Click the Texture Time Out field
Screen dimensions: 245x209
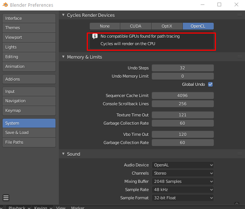click(x=183, y=115)
